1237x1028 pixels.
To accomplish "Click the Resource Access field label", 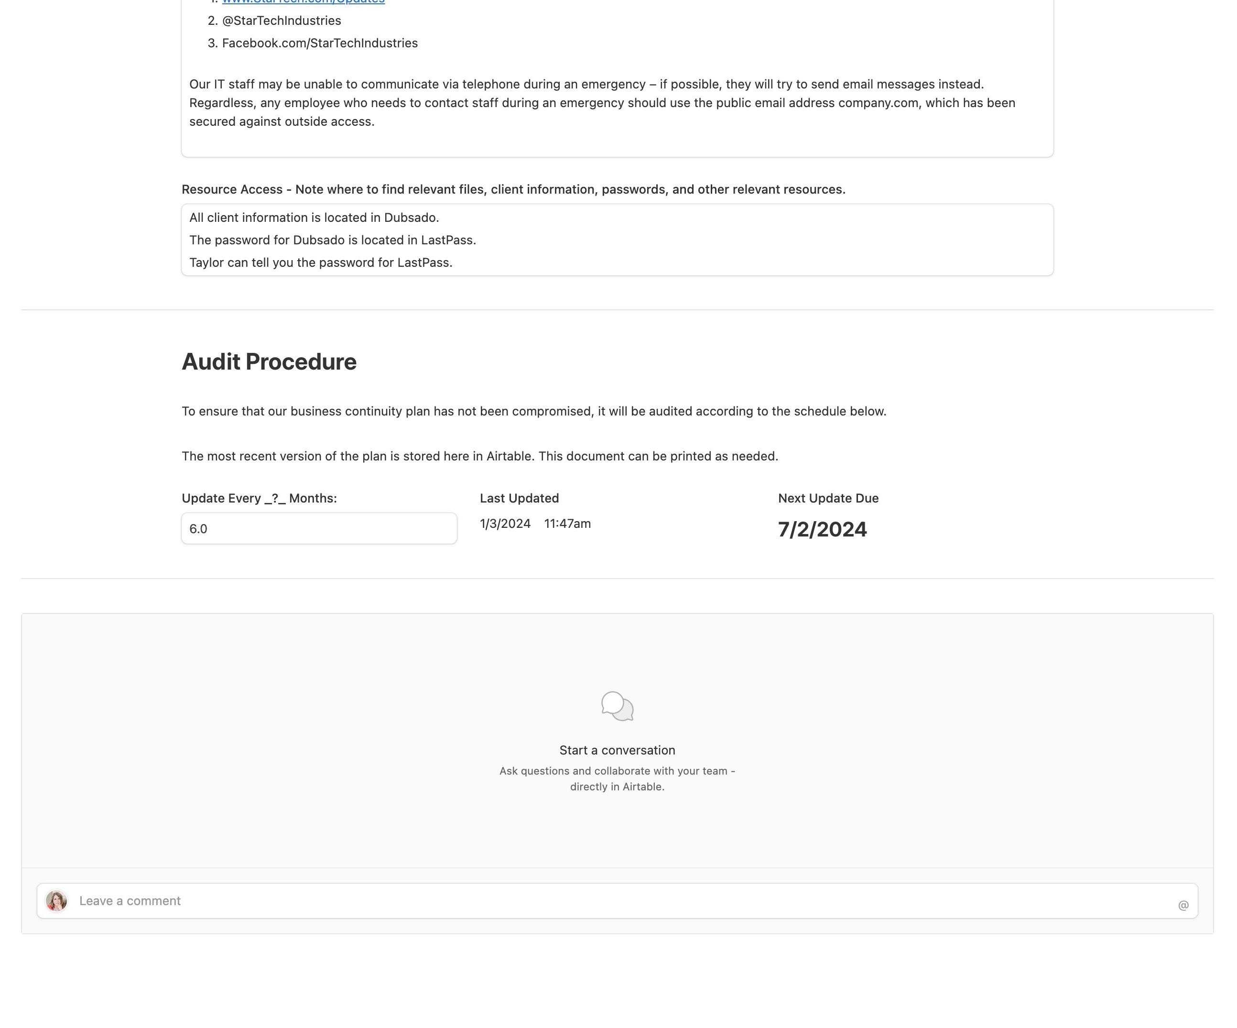I will coord(513,189).
